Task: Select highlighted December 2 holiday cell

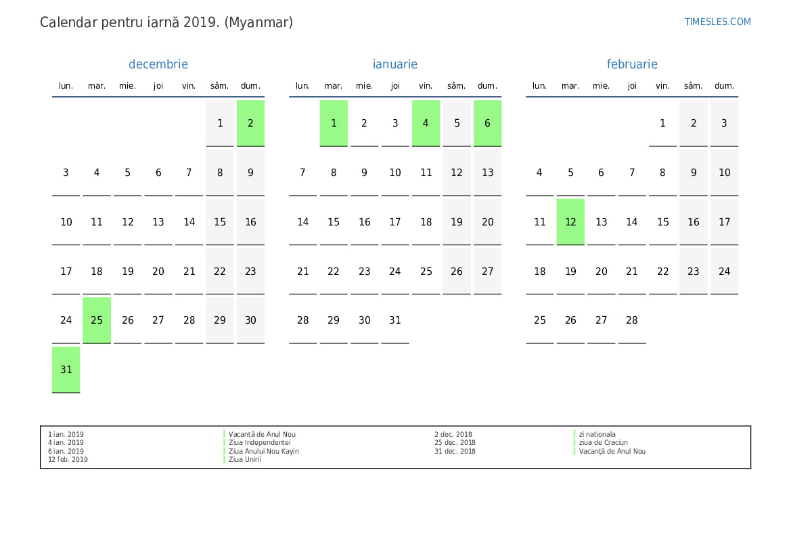Action: [x=251, y=123]
